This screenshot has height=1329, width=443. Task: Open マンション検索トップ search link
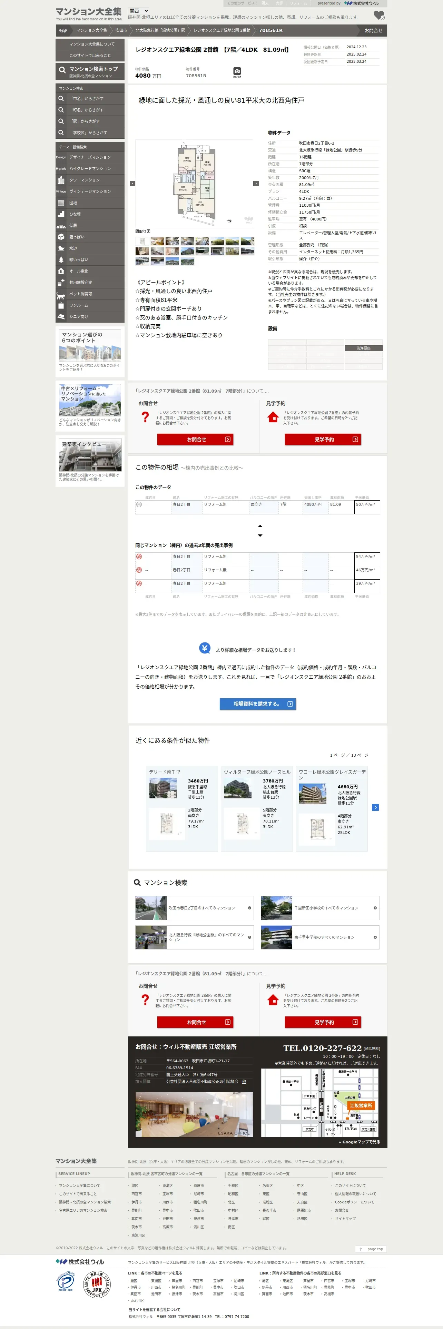click(x=90, y=71)
